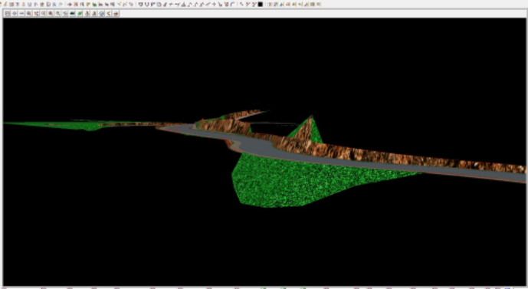This screenshot has height=289, width=528.
Task: Click the red four-way arrow icon in top toolbar
Action: (70, 4)
